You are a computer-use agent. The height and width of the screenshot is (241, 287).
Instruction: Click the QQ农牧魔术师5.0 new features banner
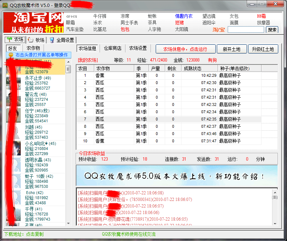pos(177,176)
